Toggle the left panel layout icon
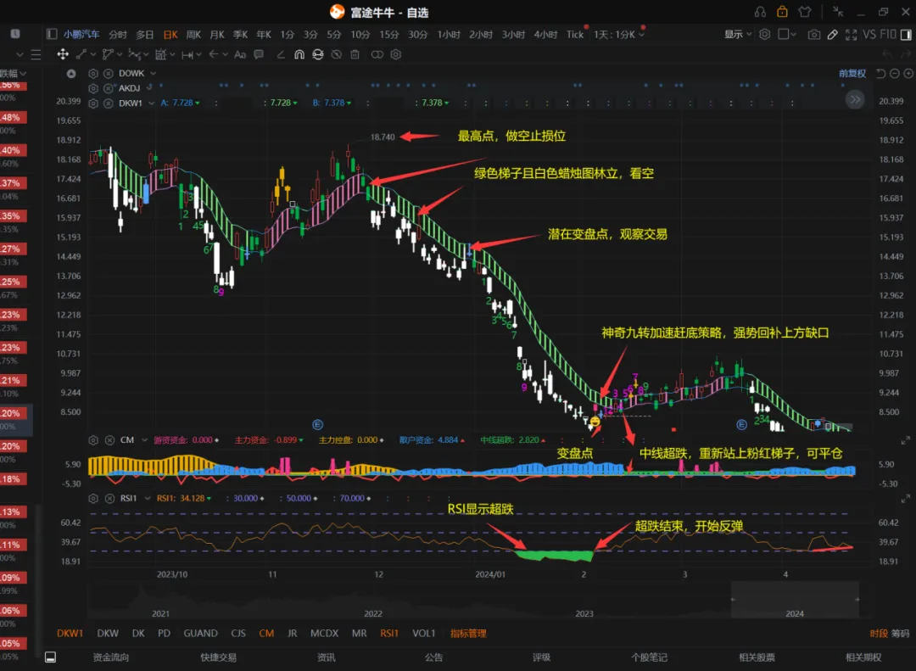The height and width of the screenshot is (671, 916). (52, 34)
